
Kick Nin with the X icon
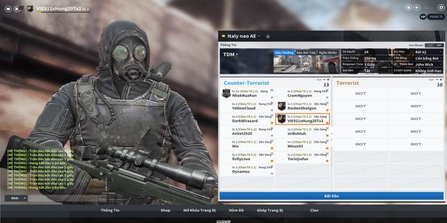point(272,141)
